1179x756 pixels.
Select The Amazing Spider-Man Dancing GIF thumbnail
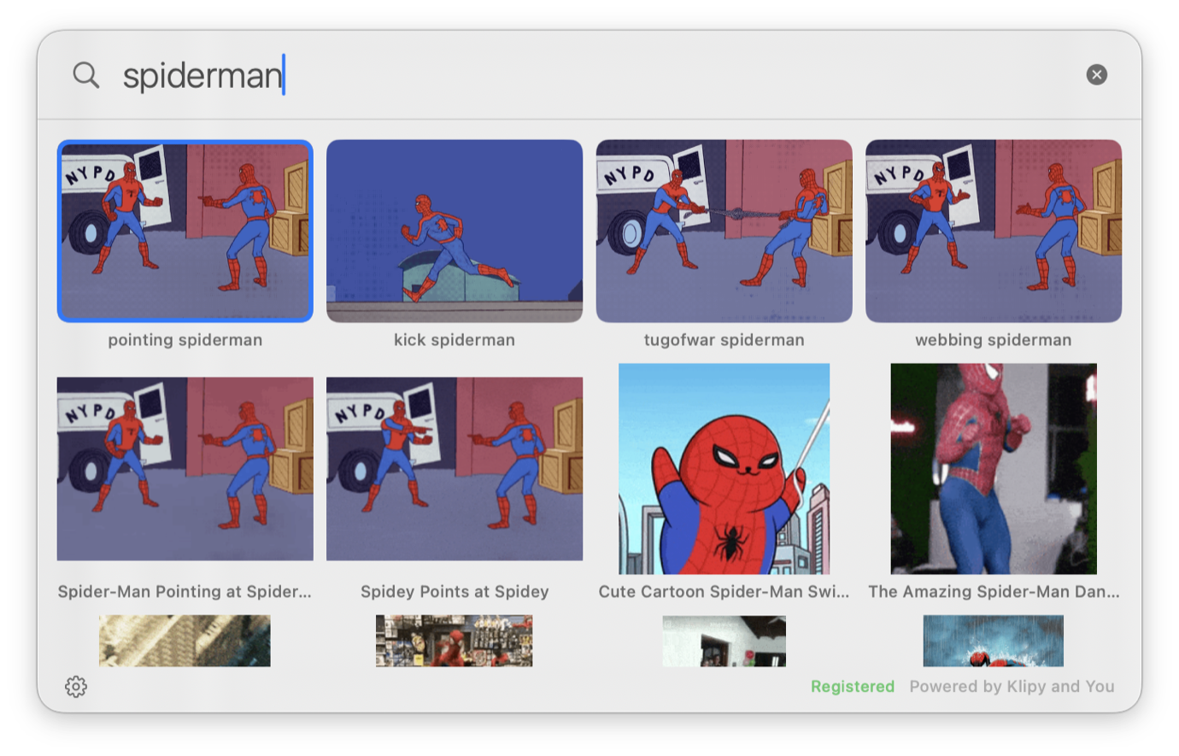994,469
